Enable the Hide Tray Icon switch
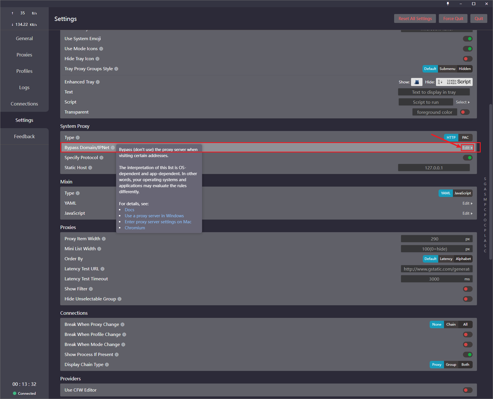 (468, 59)
